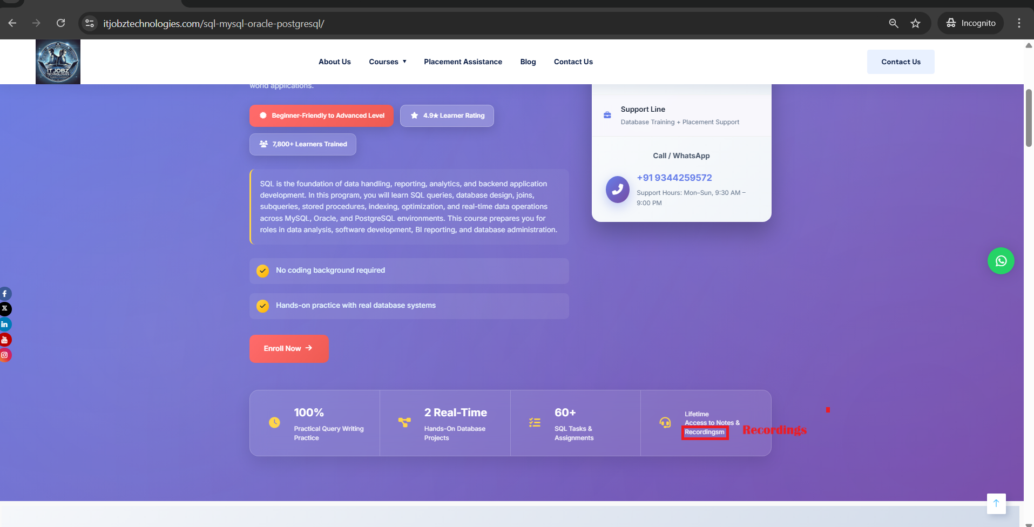The image size is (1034, 527).
Task: Open the site information control in address bar
Action: tap(90, 23)
